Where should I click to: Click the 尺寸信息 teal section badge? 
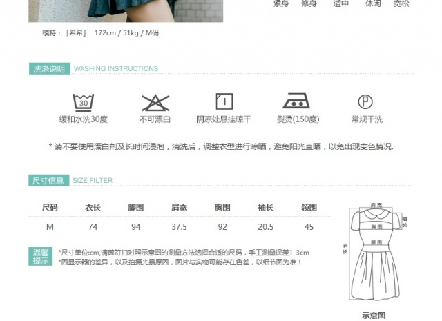[x=49, y=180]
